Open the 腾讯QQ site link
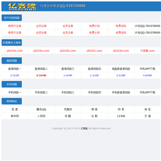 [41, 110]
